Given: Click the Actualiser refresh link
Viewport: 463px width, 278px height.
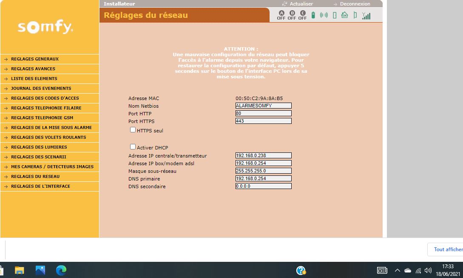Looking at the screenshot, I should pos(301,4).
